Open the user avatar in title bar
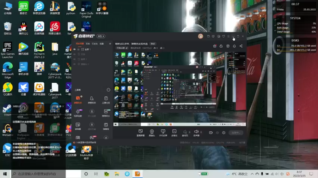 (200, 36)
